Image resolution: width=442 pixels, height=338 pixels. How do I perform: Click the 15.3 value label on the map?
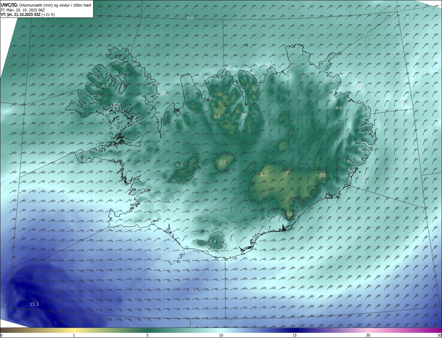[x=34, y=304]
